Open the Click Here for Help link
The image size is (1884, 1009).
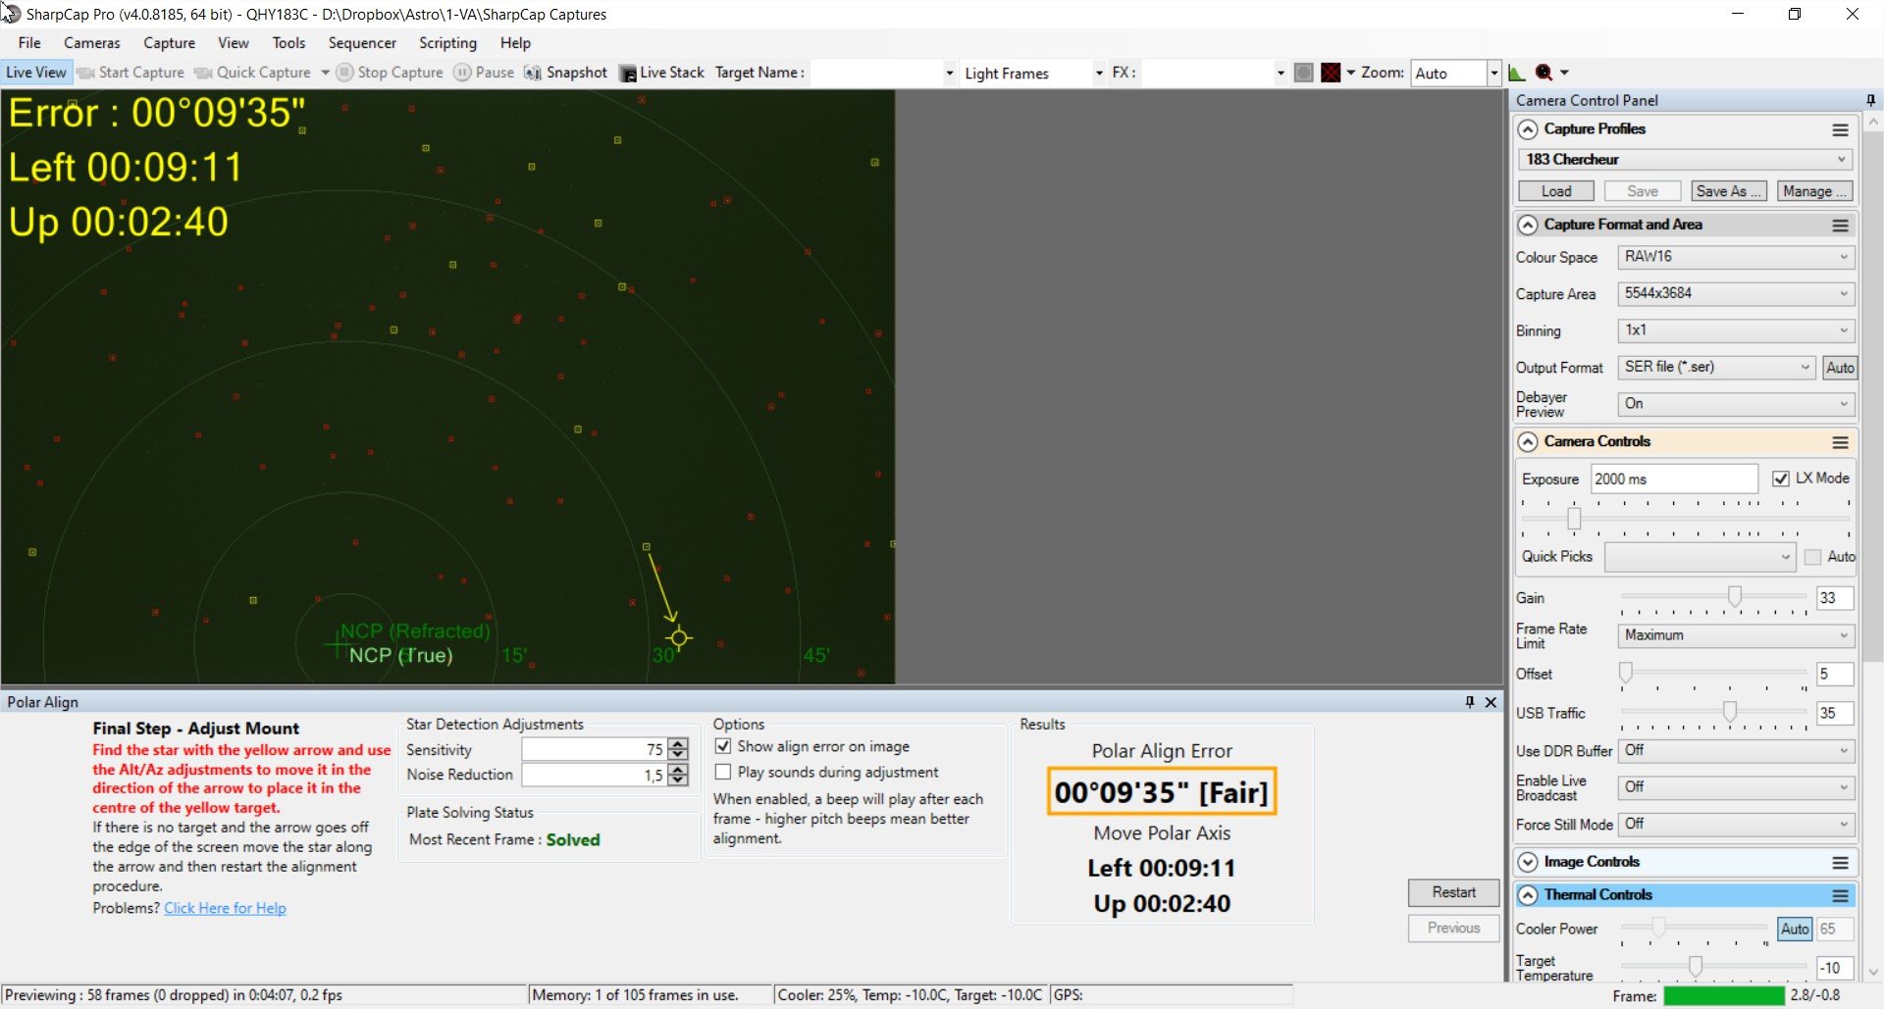click(x=225, y=908)
